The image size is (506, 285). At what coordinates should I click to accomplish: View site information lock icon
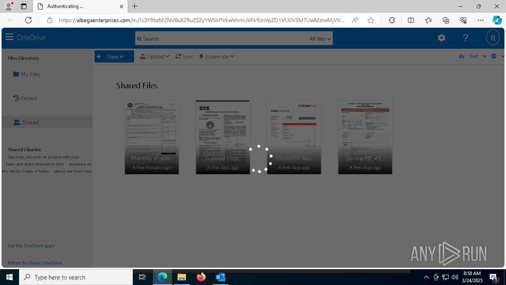tap(49, 20)
